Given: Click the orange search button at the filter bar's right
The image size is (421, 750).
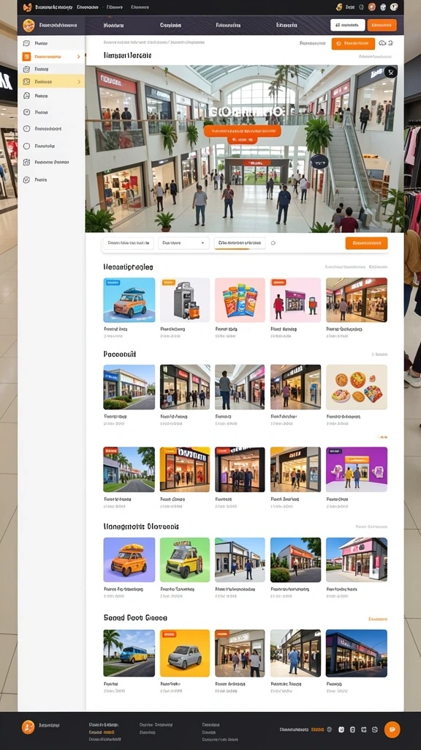Looking at the screenshot, I should (367, 243).
